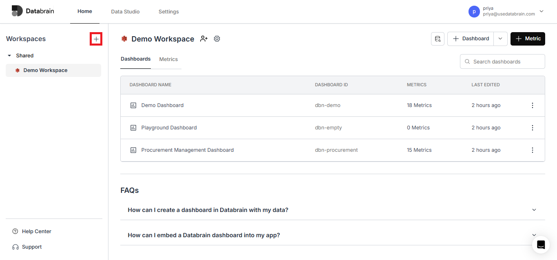Create a new Dashboard with the button

point(471,39)
